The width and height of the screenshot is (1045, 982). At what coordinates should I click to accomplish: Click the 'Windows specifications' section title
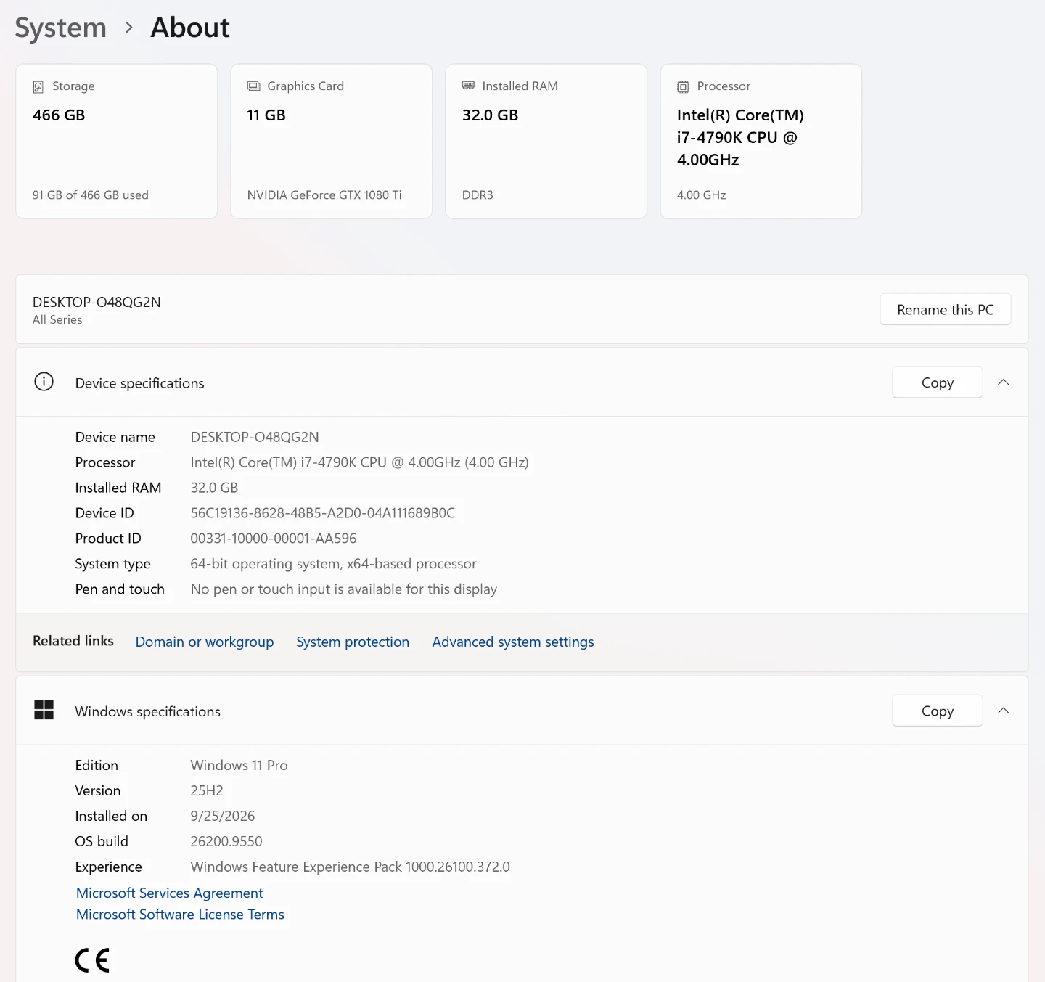148,711
